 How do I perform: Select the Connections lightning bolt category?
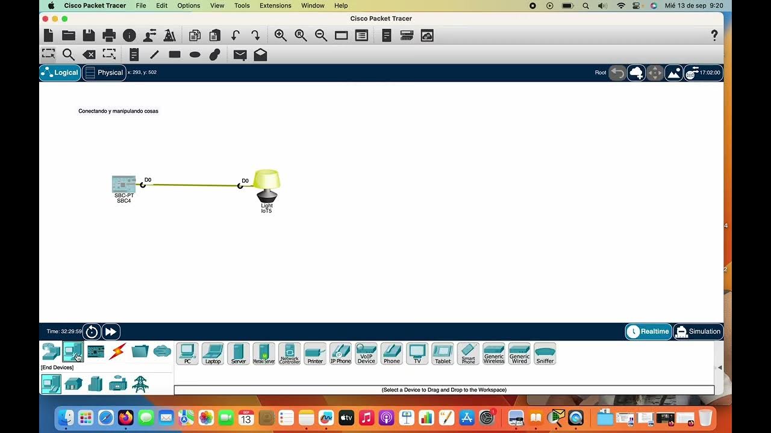117,352
